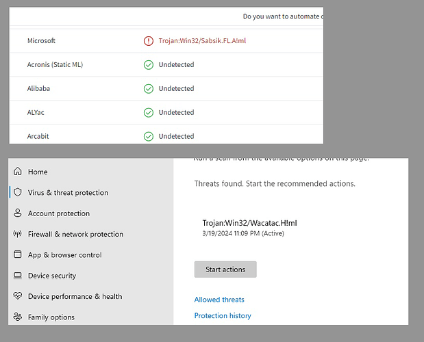Open Firewall & network protection menu item
The height and width of the screenshot is (342, 424).
[75, 234]
